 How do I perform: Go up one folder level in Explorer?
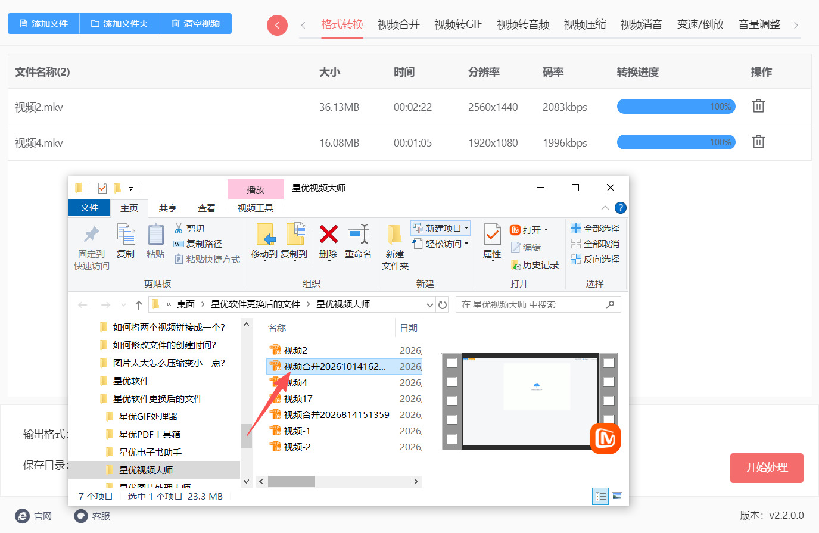[138, 304]
